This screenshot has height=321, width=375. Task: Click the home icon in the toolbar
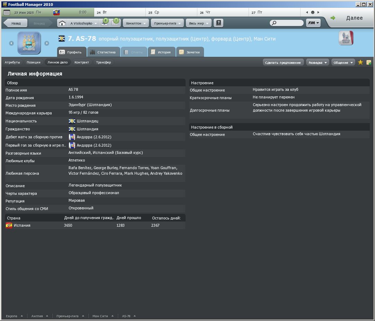(62, 23)
